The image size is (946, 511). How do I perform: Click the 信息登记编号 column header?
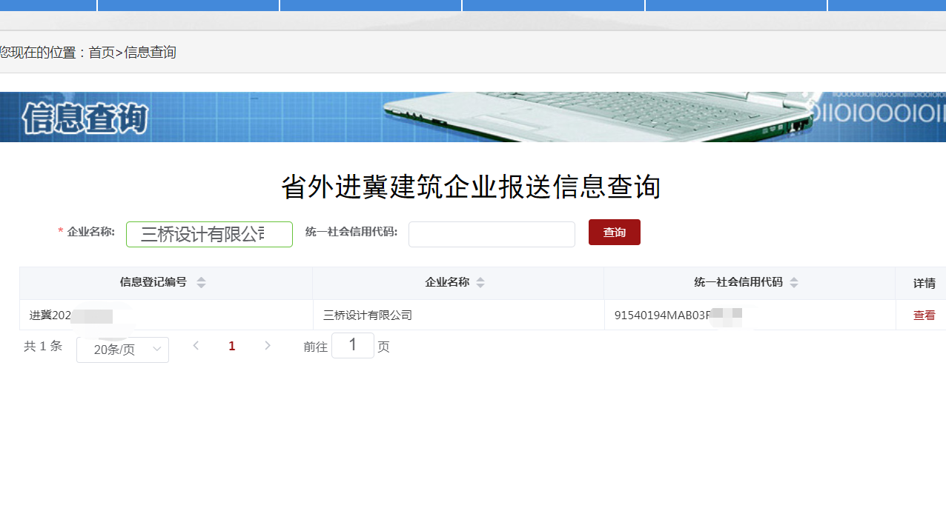click(153, 282)
